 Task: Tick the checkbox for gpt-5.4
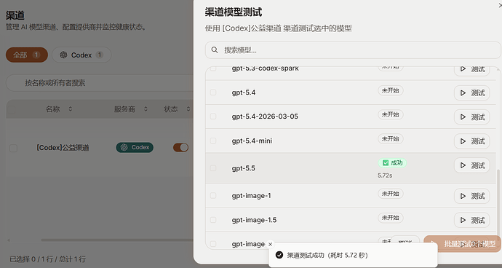(x=213, y=92)
